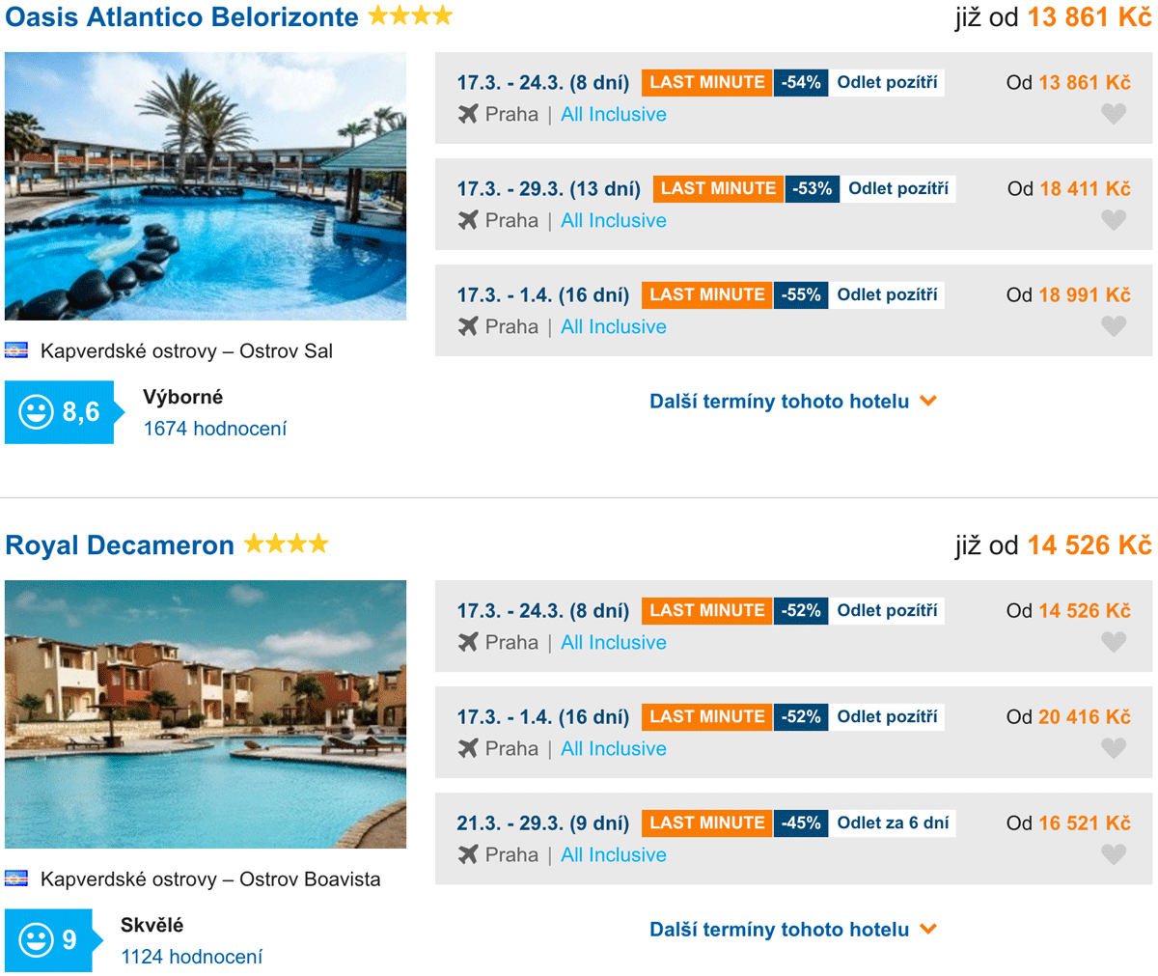This screenshot has width=1158, height=976.
Task: Open the Royal Decameron hotel title
Action: coord(120,545)
